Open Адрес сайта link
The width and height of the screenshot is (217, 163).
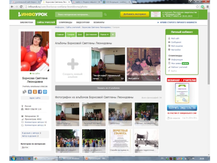pos(35,98)
